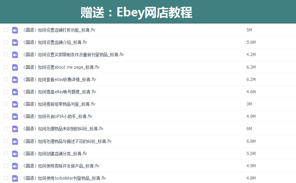296x183 pixels.
Task: Click size value 4.2M
Action: pyautogui.click(x=251, y=55)
